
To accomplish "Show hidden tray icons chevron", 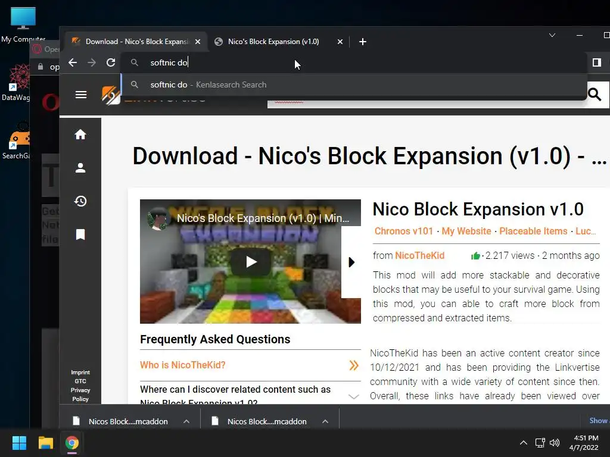I will 524,443.
